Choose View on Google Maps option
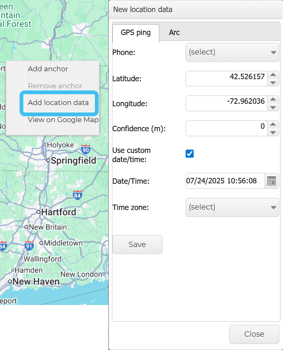 pos(62,120)
